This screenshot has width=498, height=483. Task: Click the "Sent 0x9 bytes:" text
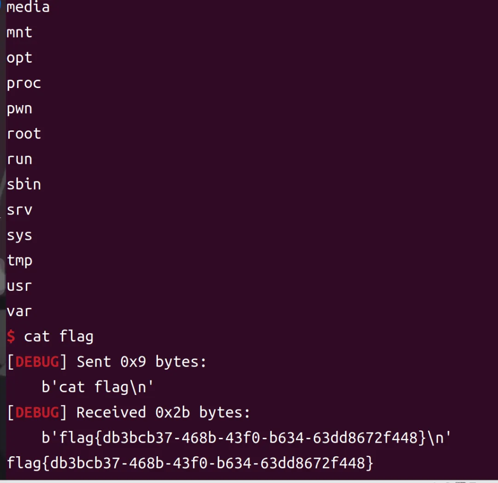(x=142, y=362)
